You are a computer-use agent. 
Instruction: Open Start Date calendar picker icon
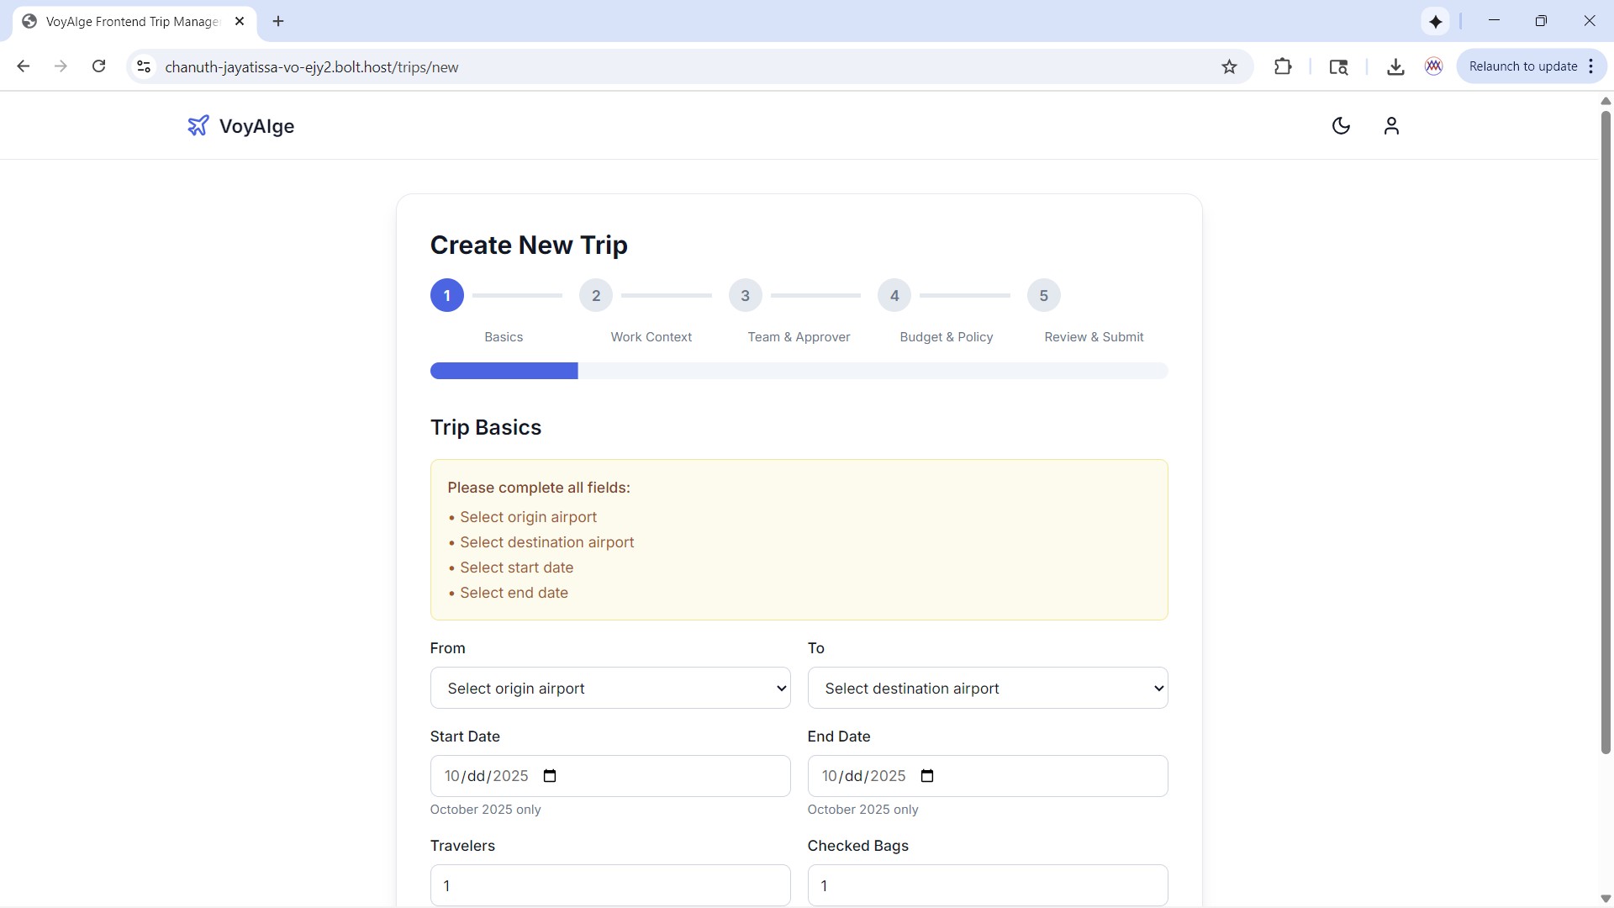[x=550, y=776]
